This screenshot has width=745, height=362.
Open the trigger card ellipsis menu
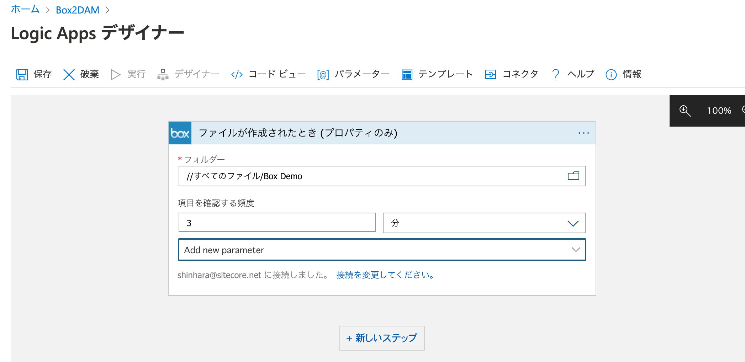click(x=583, y=133)
